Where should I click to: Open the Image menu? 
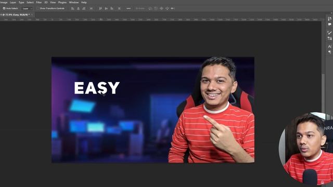coord(4,2)
